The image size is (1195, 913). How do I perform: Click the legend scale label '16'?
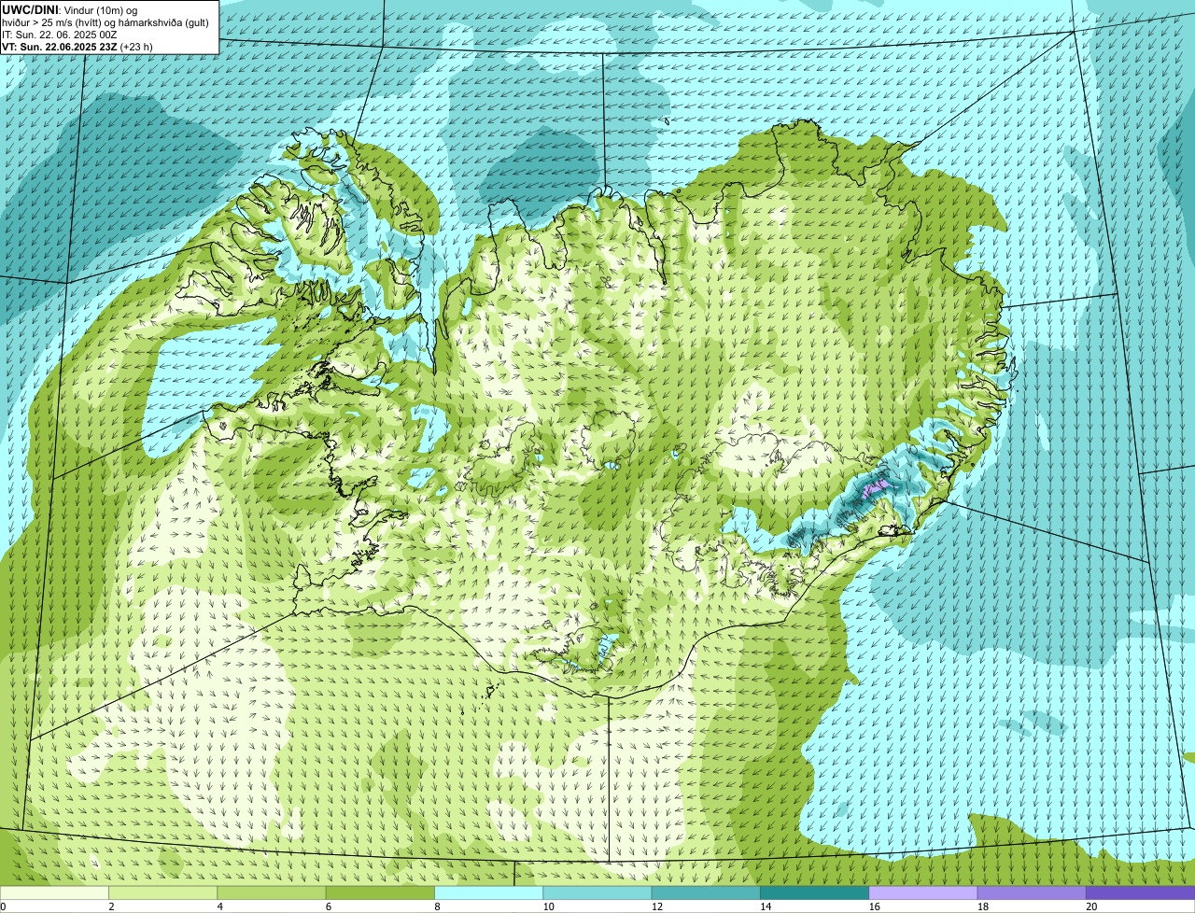tap(874, 906)
